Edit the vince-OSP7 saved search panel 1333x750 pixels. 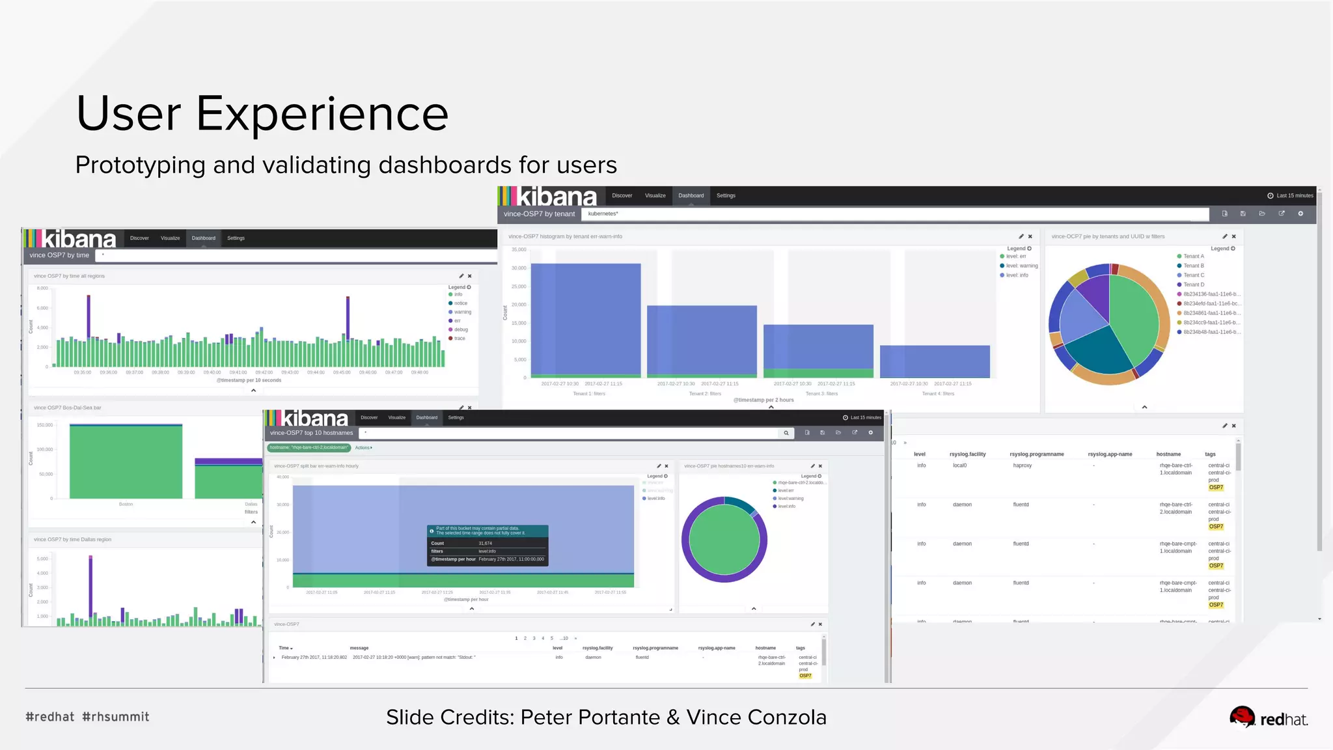[812, 624]
